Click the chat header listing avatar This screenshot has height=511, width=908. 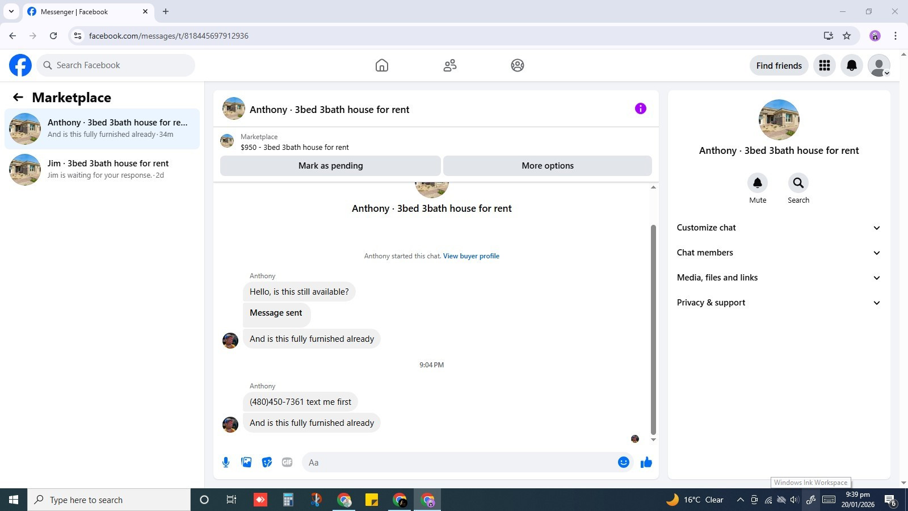coord(234,108)
